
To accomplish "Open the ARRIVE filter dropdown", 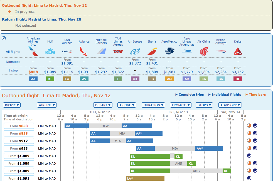I will [127, 105].
